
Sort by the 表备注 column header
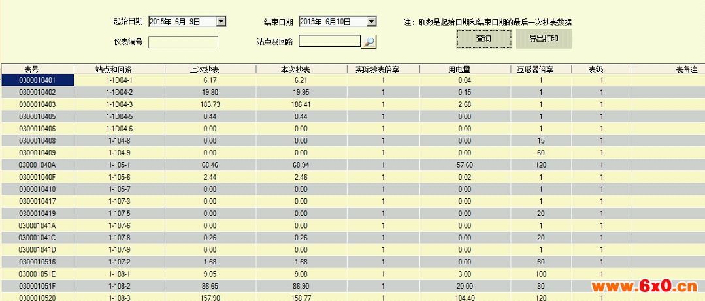[x=668, y=69]
